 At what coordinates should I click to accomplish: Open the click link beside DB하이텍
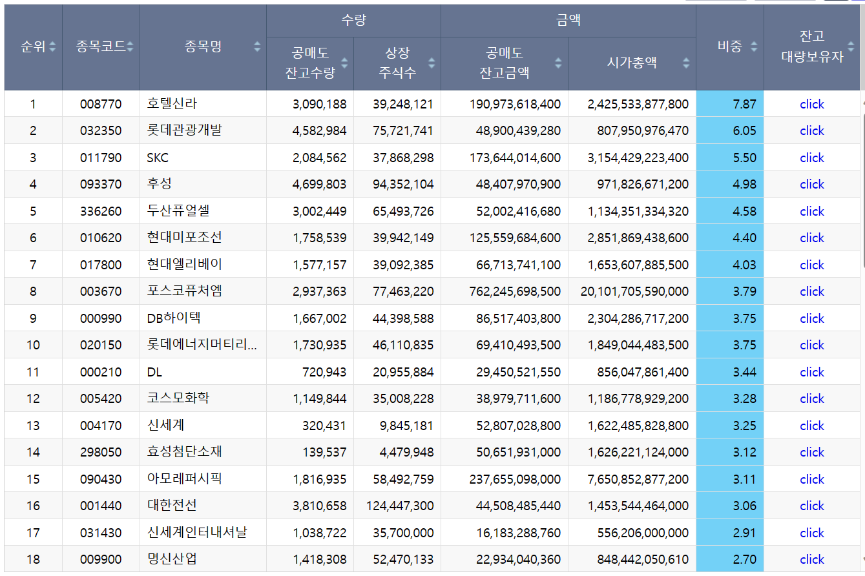tap(812, 318)
